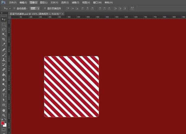Toggle the 显示变换控件 checkbox

tap(45, 8)
